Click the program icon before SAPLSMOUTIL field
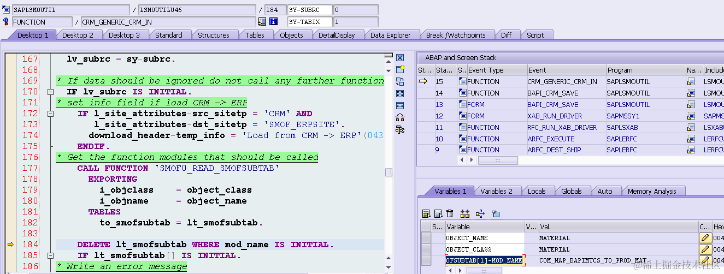This screenshot has height=274, width=724. click(6, 10)
